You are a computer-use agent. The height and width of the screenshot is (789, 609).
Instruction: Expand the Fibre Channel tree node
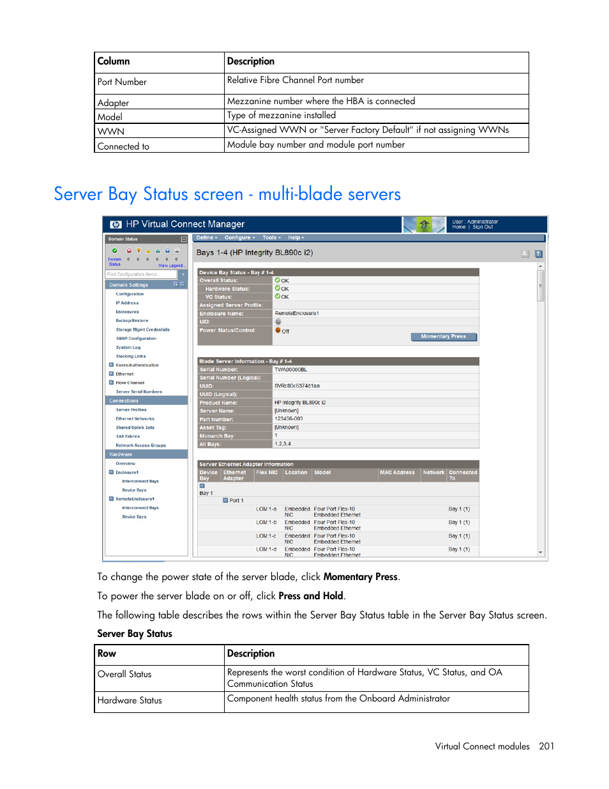click(112, 383)
